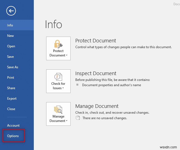Click 'There are no unsaved changes.' text
Image resolution: width=180 pixels, height=150 pixels.
click(x=105, y=118)
